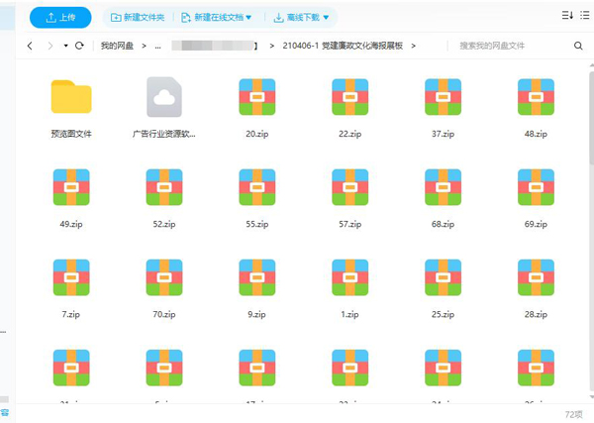Open the 离线下载 dropdown menu
594x423 pixels.
click(301, 18)
